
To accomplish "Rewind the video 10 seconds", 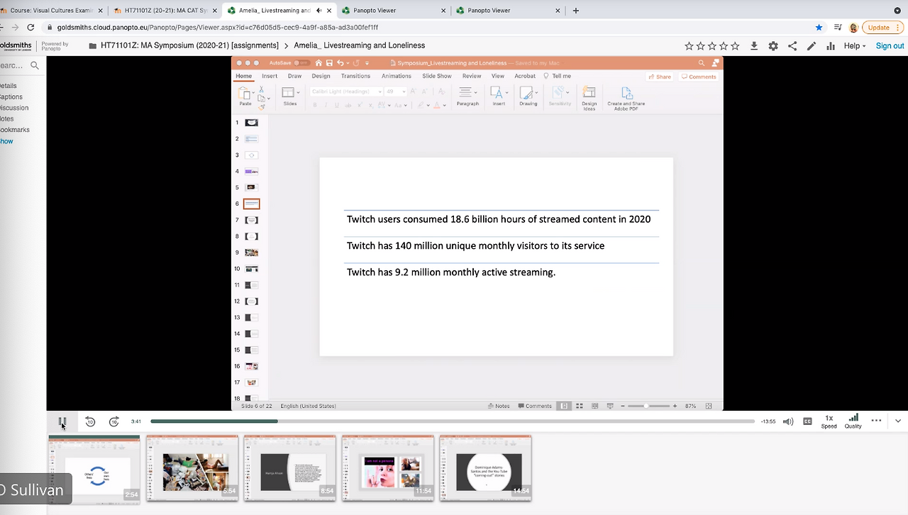I will 90,421.
